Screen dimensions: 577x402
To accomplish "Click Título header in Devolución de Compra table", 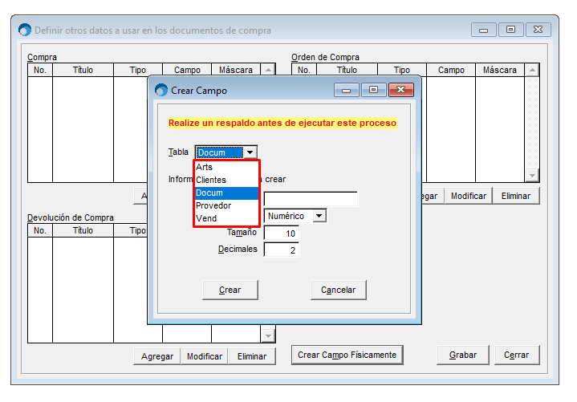I will pyautogui.click(x=83, y=230).
